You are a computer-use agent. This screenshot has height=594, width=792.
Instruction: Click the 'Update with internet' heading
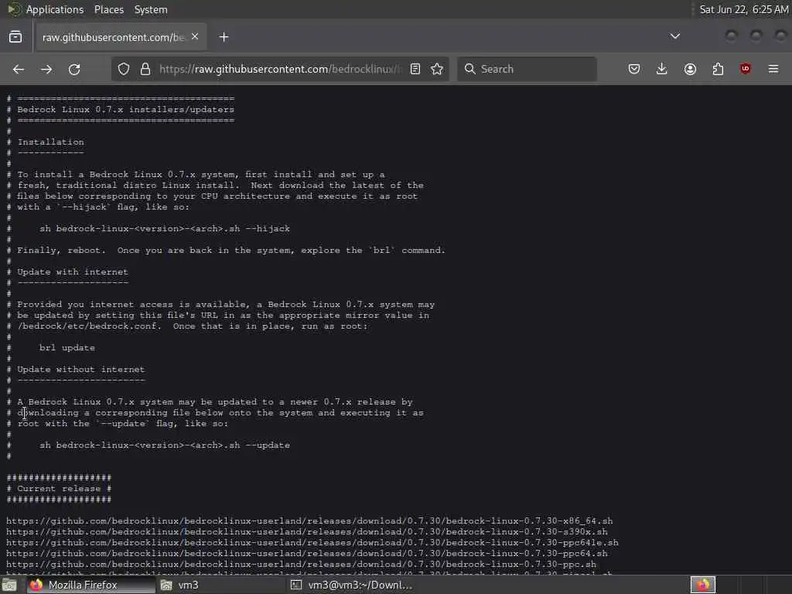73,271
